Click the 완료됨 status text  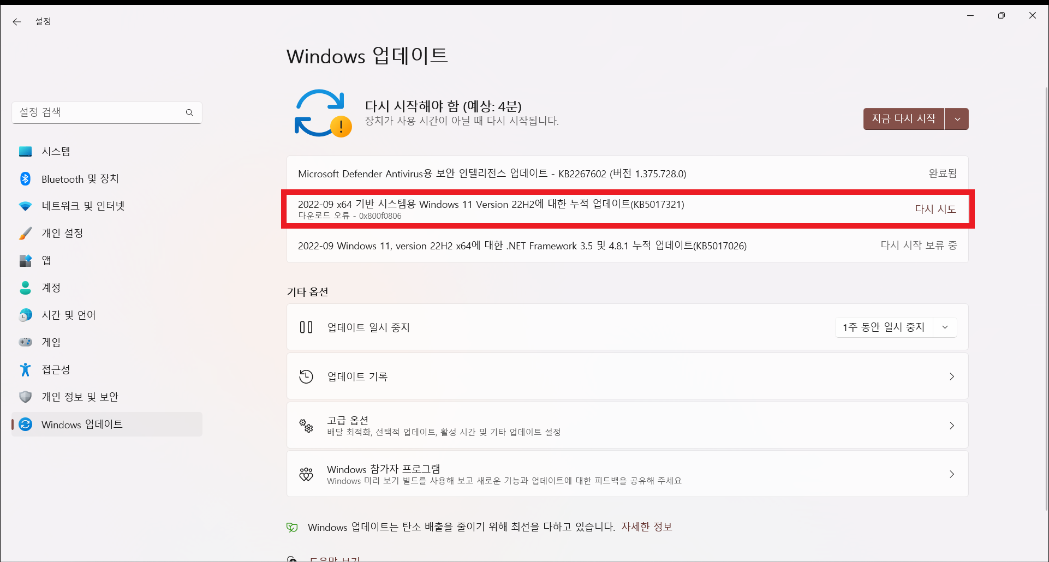[x=943, y=174]
